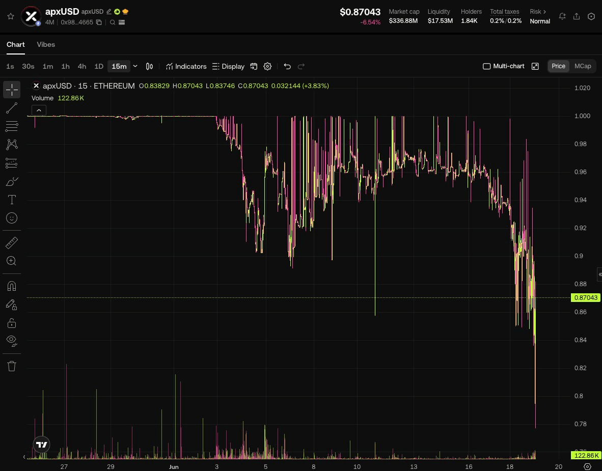The width and height of the screenshot is (602, 471).
Task: Redo the chart action
Action: [x=302, y=66]
